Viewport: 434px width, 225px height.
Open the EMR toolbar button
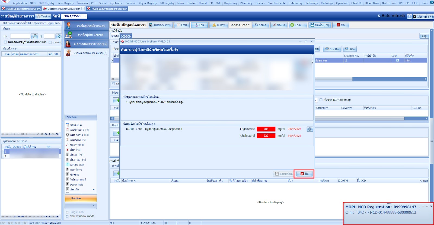coord(182,25)
